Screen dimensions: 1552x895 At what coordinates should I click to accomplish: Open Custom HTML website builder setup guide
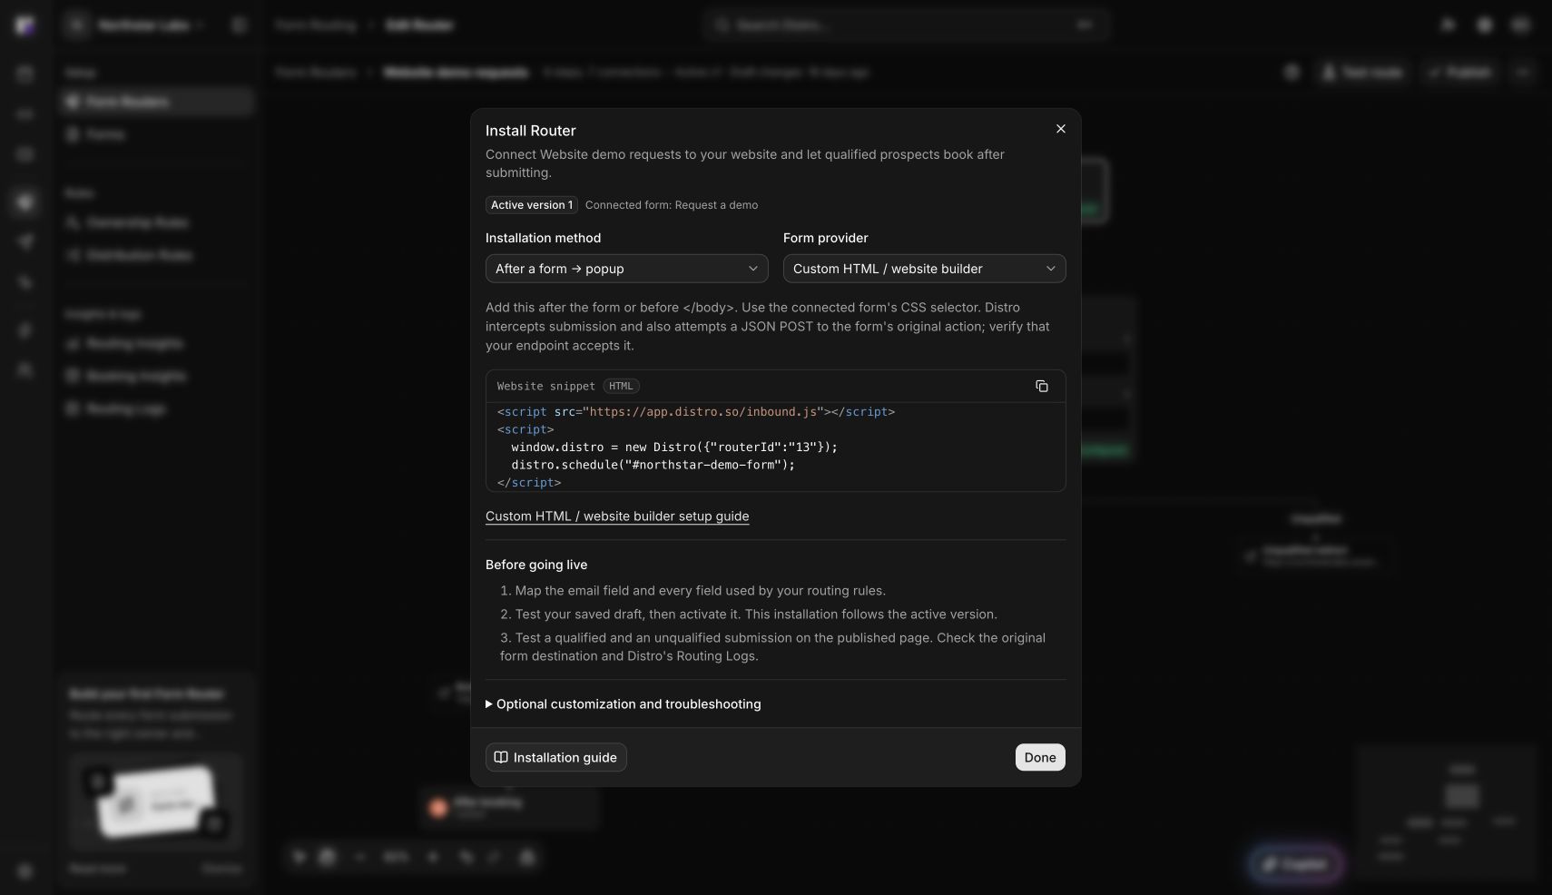pyautogui.click(x=617, y=516)
